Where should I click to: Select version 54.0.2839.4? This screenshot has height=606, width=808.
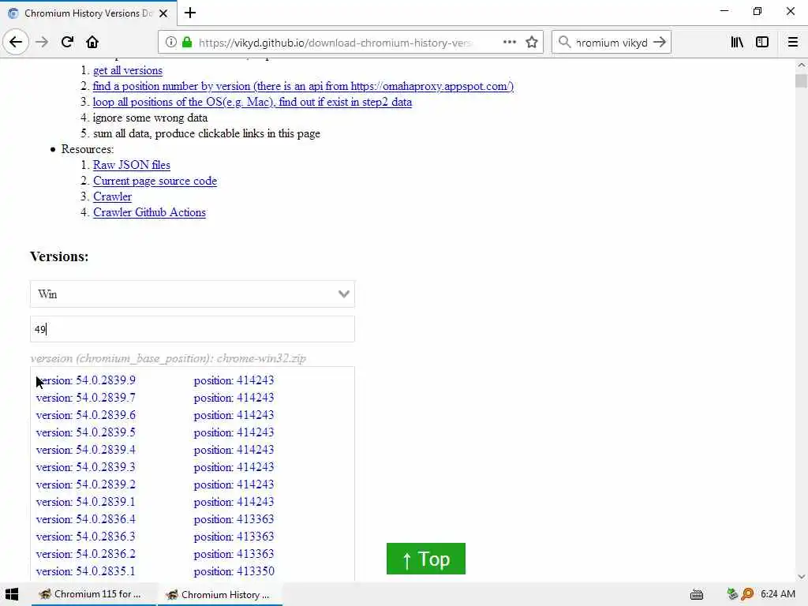[86, 450]
